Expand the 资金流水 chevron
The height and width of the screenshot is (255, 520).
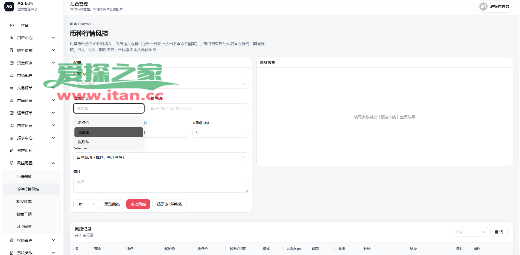pos(53,63)
